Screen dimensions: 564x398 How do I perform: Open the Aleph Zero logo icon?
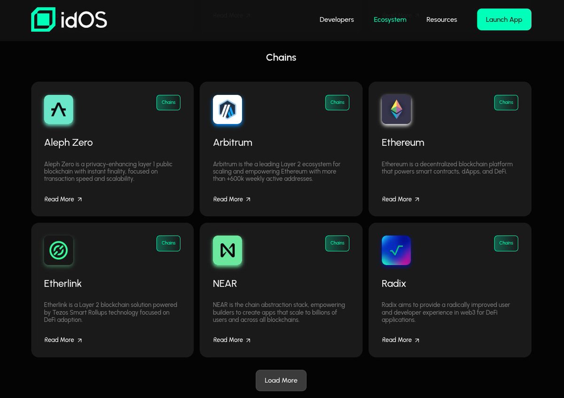click(x=59, y=109)
